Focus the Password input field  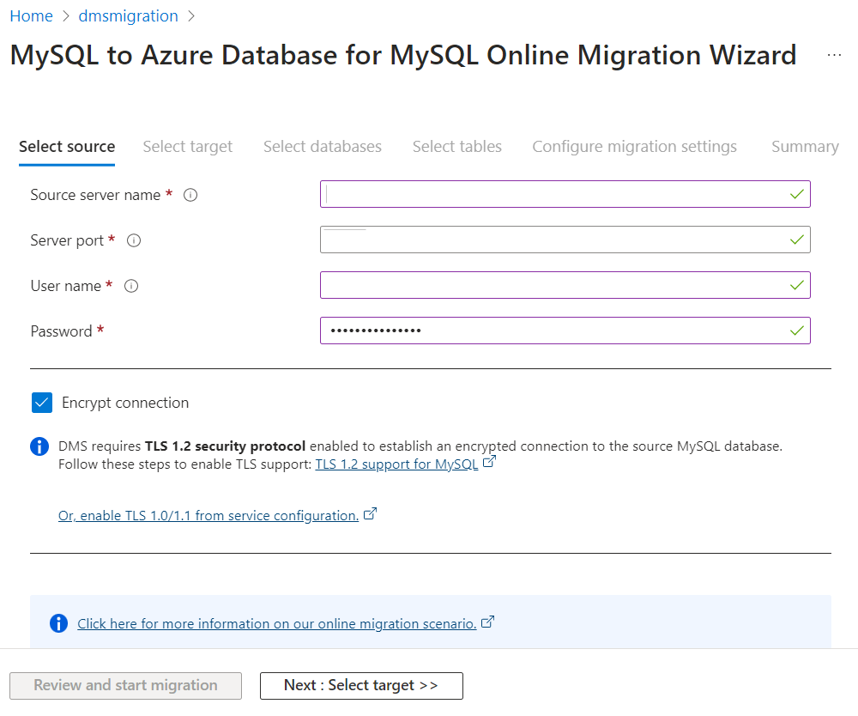[565, 331]
